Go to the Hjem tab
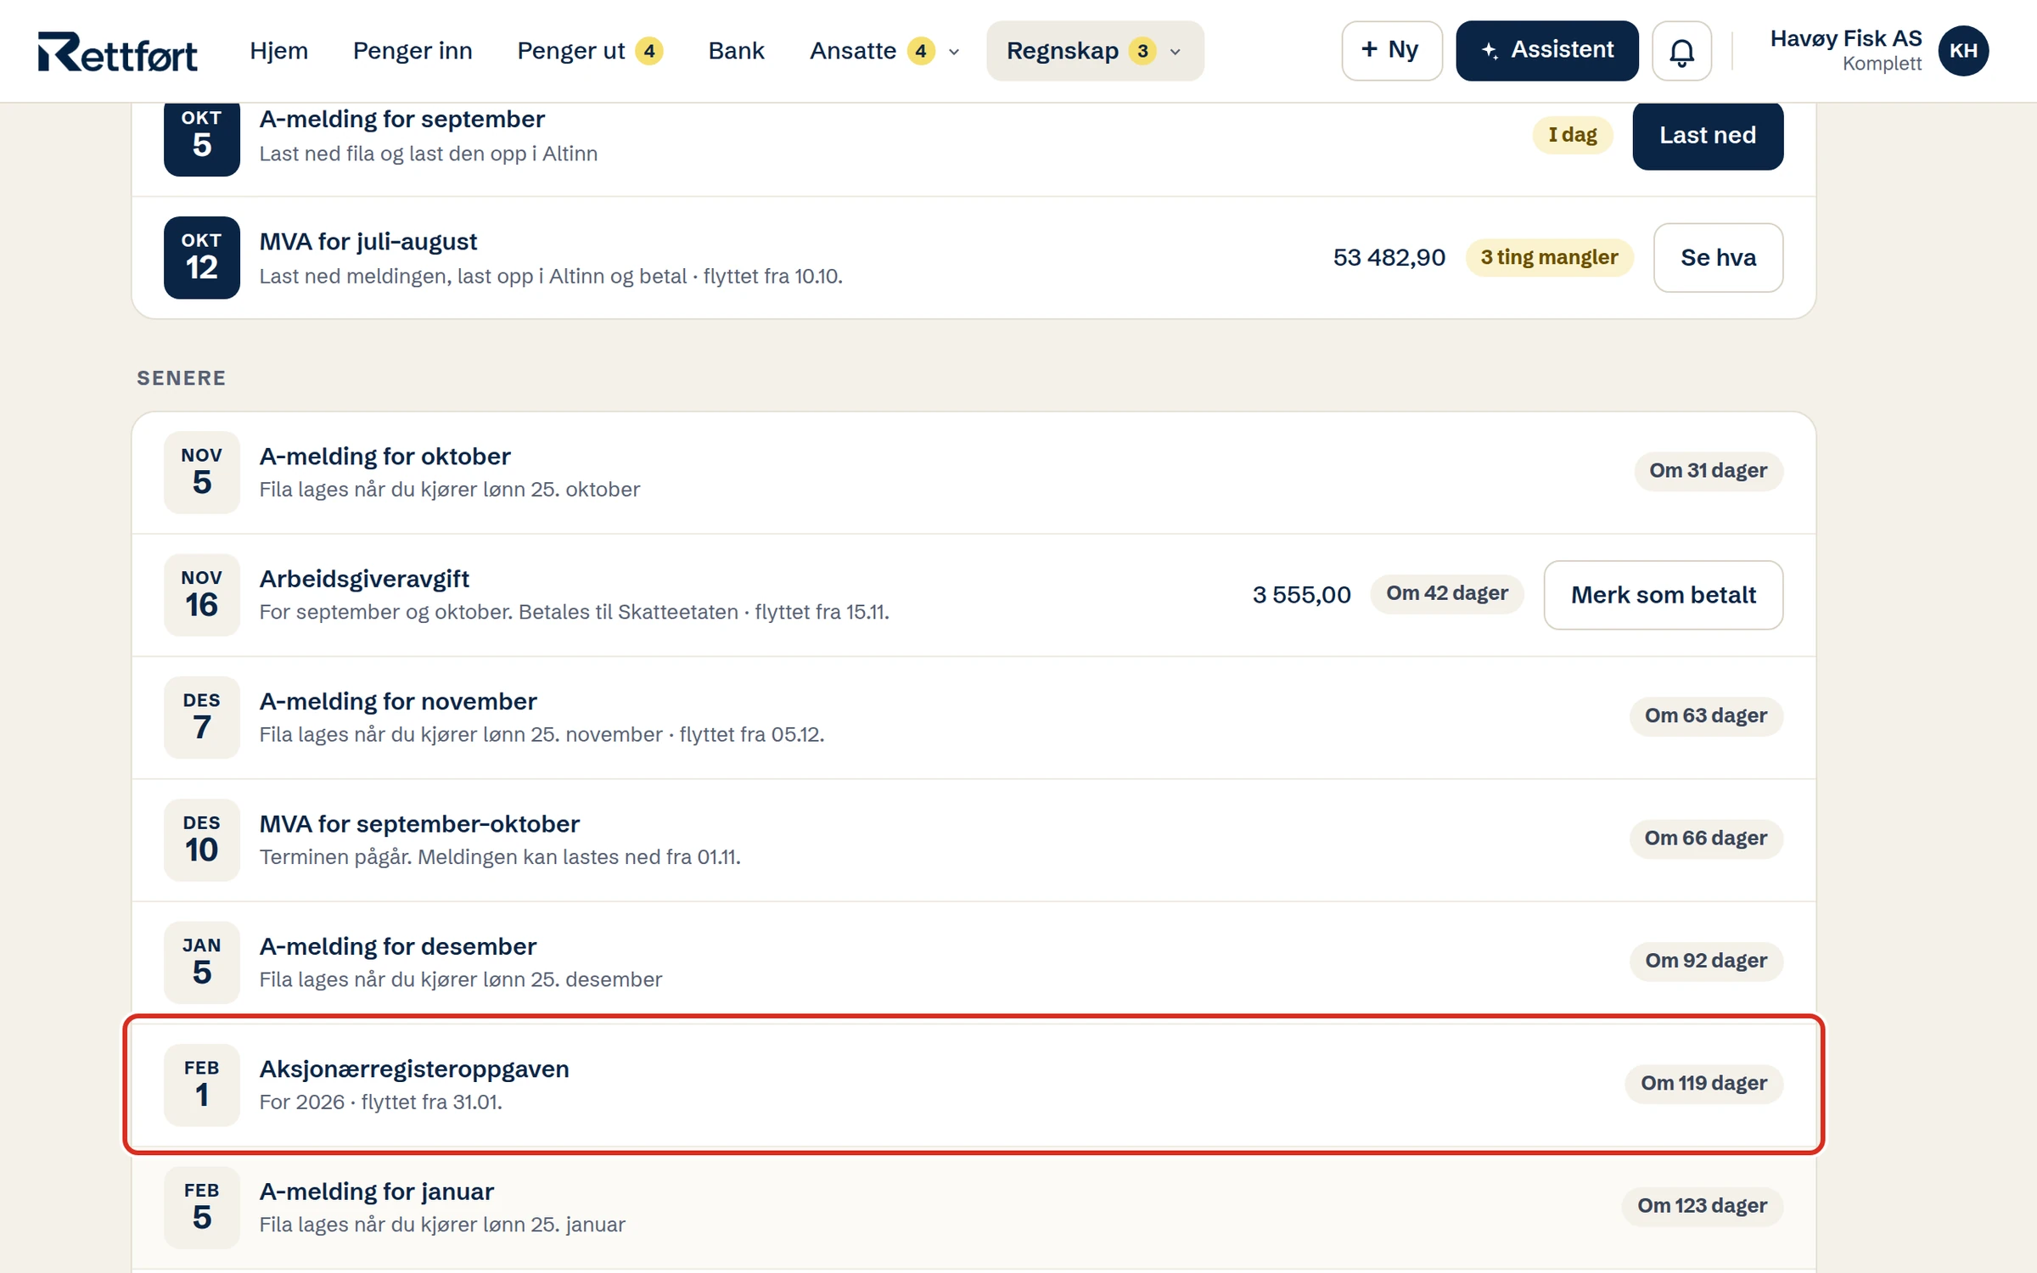2037x1273 pixels. pyautogui.click(x=278, y=51)
